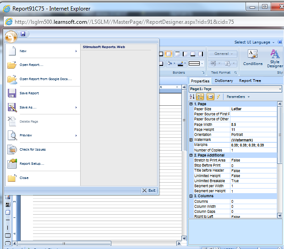Apply the right border option
The height and width of the screenshot is (249, 284).
pyautogui.click(x=200, y=54)
